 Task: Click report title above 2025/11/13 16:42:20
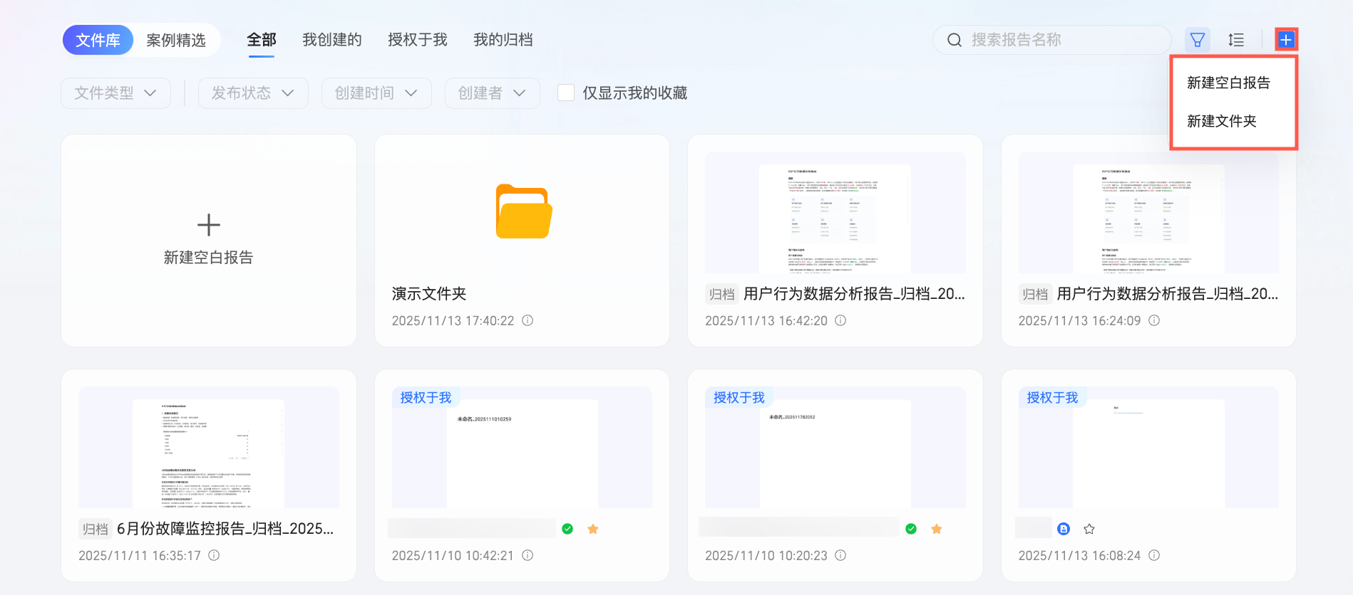click(854, 294)
